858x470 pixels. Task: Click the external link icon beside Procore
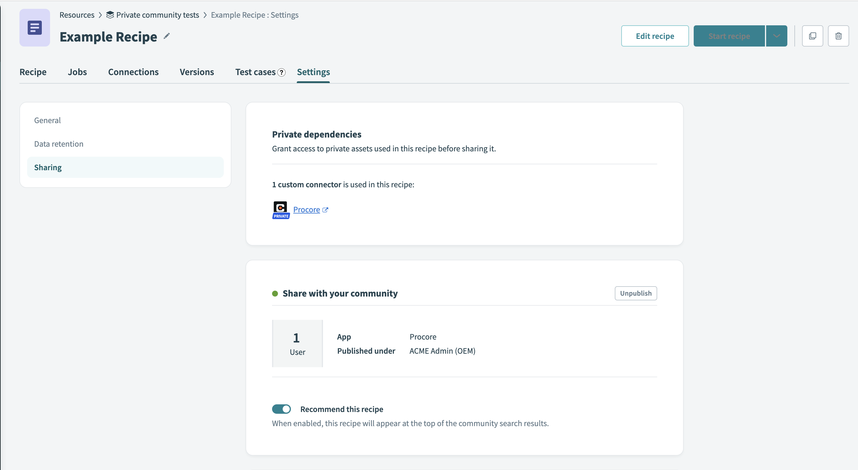[x=325, y=209]
